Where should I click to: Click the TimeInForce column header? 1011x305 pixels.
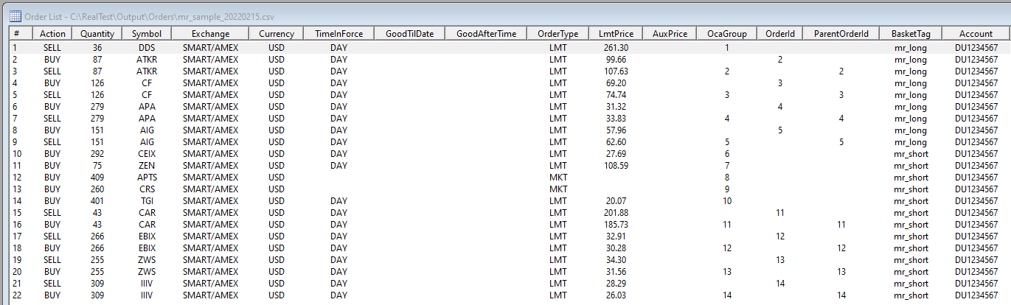pyautogui.click(x=338, y=34)
